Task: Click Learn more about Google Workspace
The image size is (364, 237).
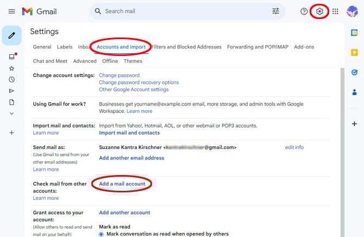Action: (x=140, y=111)
